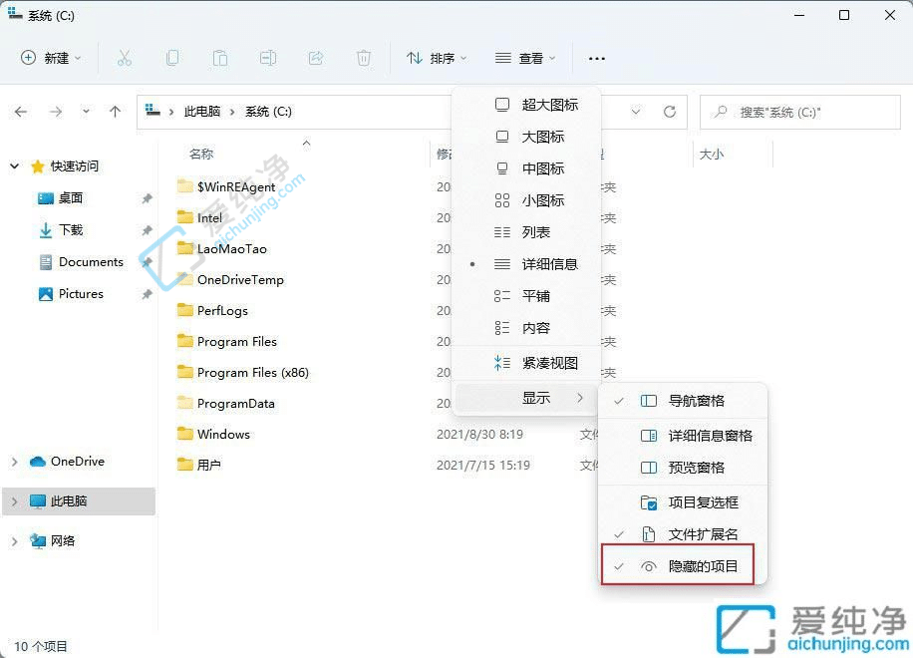Enable 项目复选框 in the 显示 submenu
This screenshot has height=658, width=913.
698,502
